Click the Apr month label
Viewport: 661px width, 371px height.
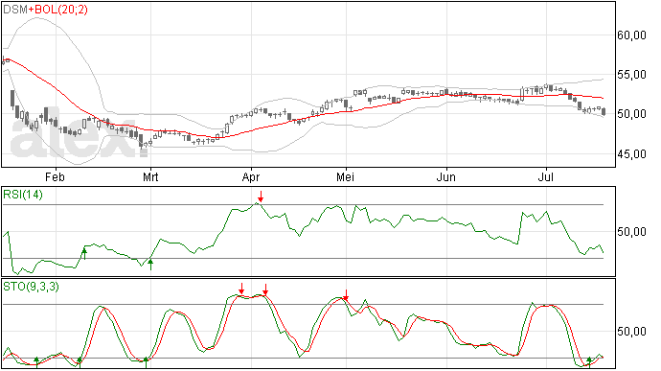pos(251,176)
